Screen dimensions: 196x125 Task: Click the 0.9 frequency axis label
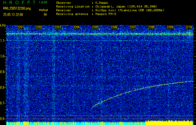pos(2,72)
